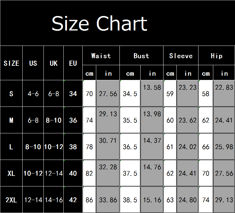Viewport: 235px width, 213px height.
Task: Select the XL size row label
Action: (11, 173)
